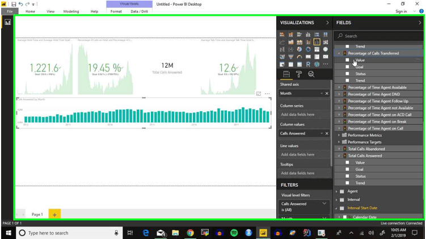Select the Donut chart visualization

click(308, 49)
